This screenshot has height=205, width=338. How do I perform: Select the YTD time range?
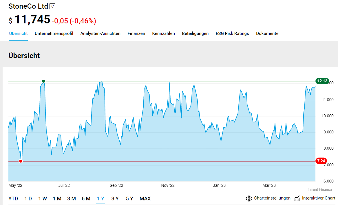point(13,199)
